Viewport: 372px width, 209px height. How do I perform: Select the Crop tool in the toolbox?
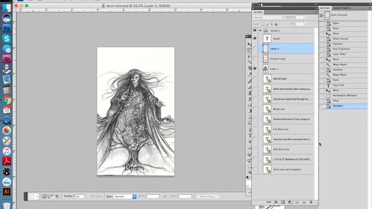[249, 69]
